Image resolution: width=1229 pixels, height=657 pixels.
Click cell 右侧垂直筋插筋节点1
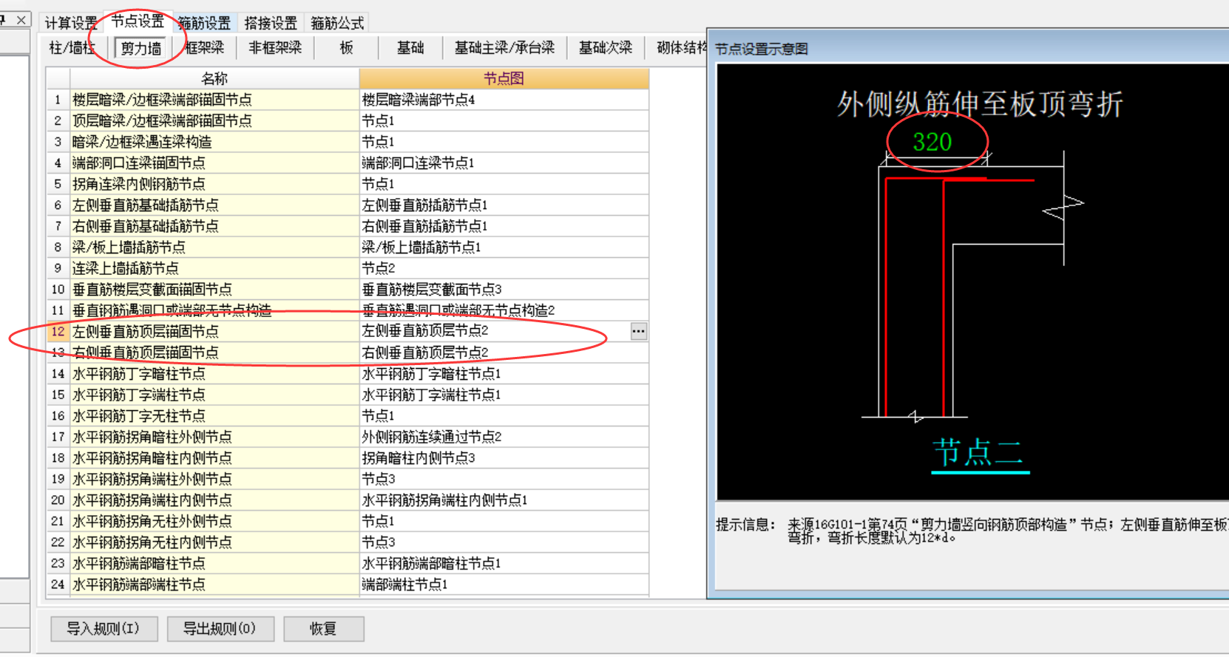point(504,226)
